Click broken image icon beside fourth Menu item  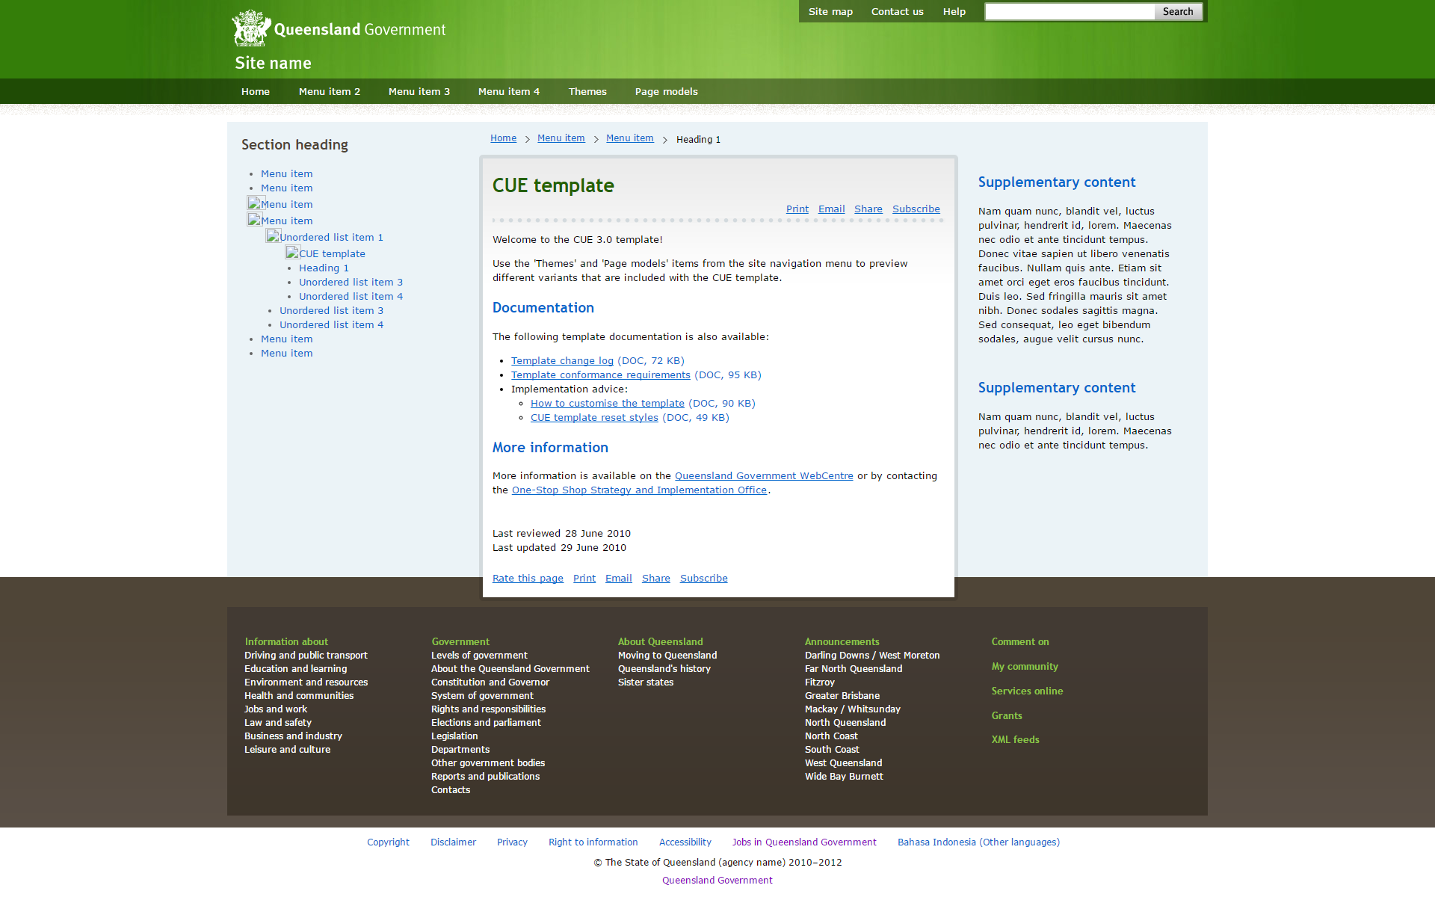255,220
